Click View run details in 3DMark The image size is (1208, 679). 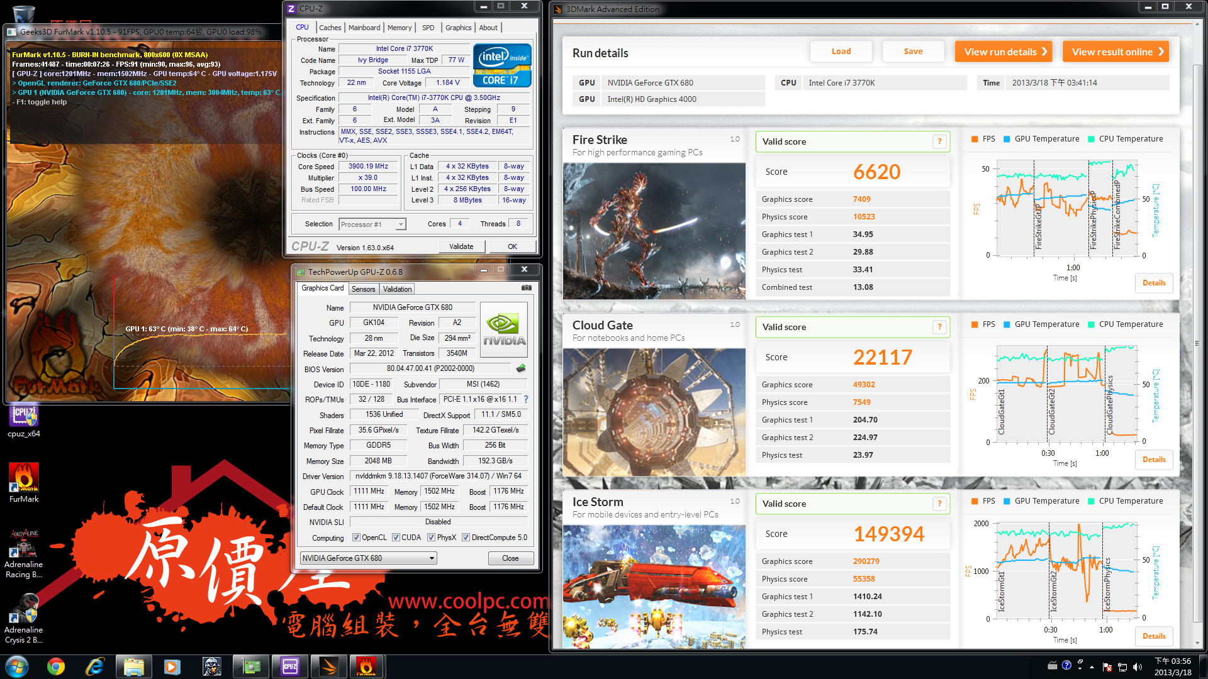coord(1004,52)
